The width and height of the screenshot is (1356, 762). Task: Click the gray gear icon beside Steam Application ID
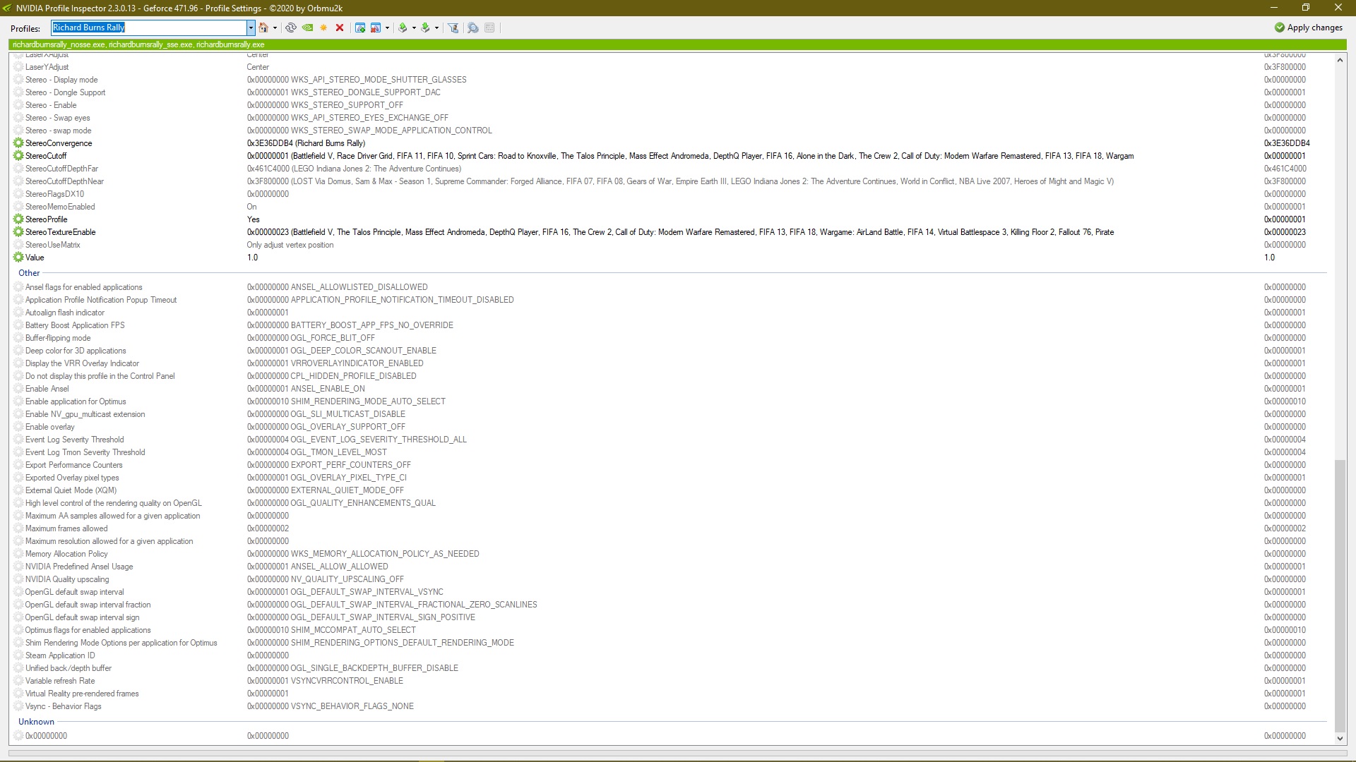coord(18,655)
